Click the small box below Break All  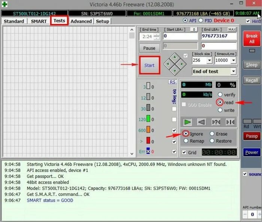pos(252,51)
